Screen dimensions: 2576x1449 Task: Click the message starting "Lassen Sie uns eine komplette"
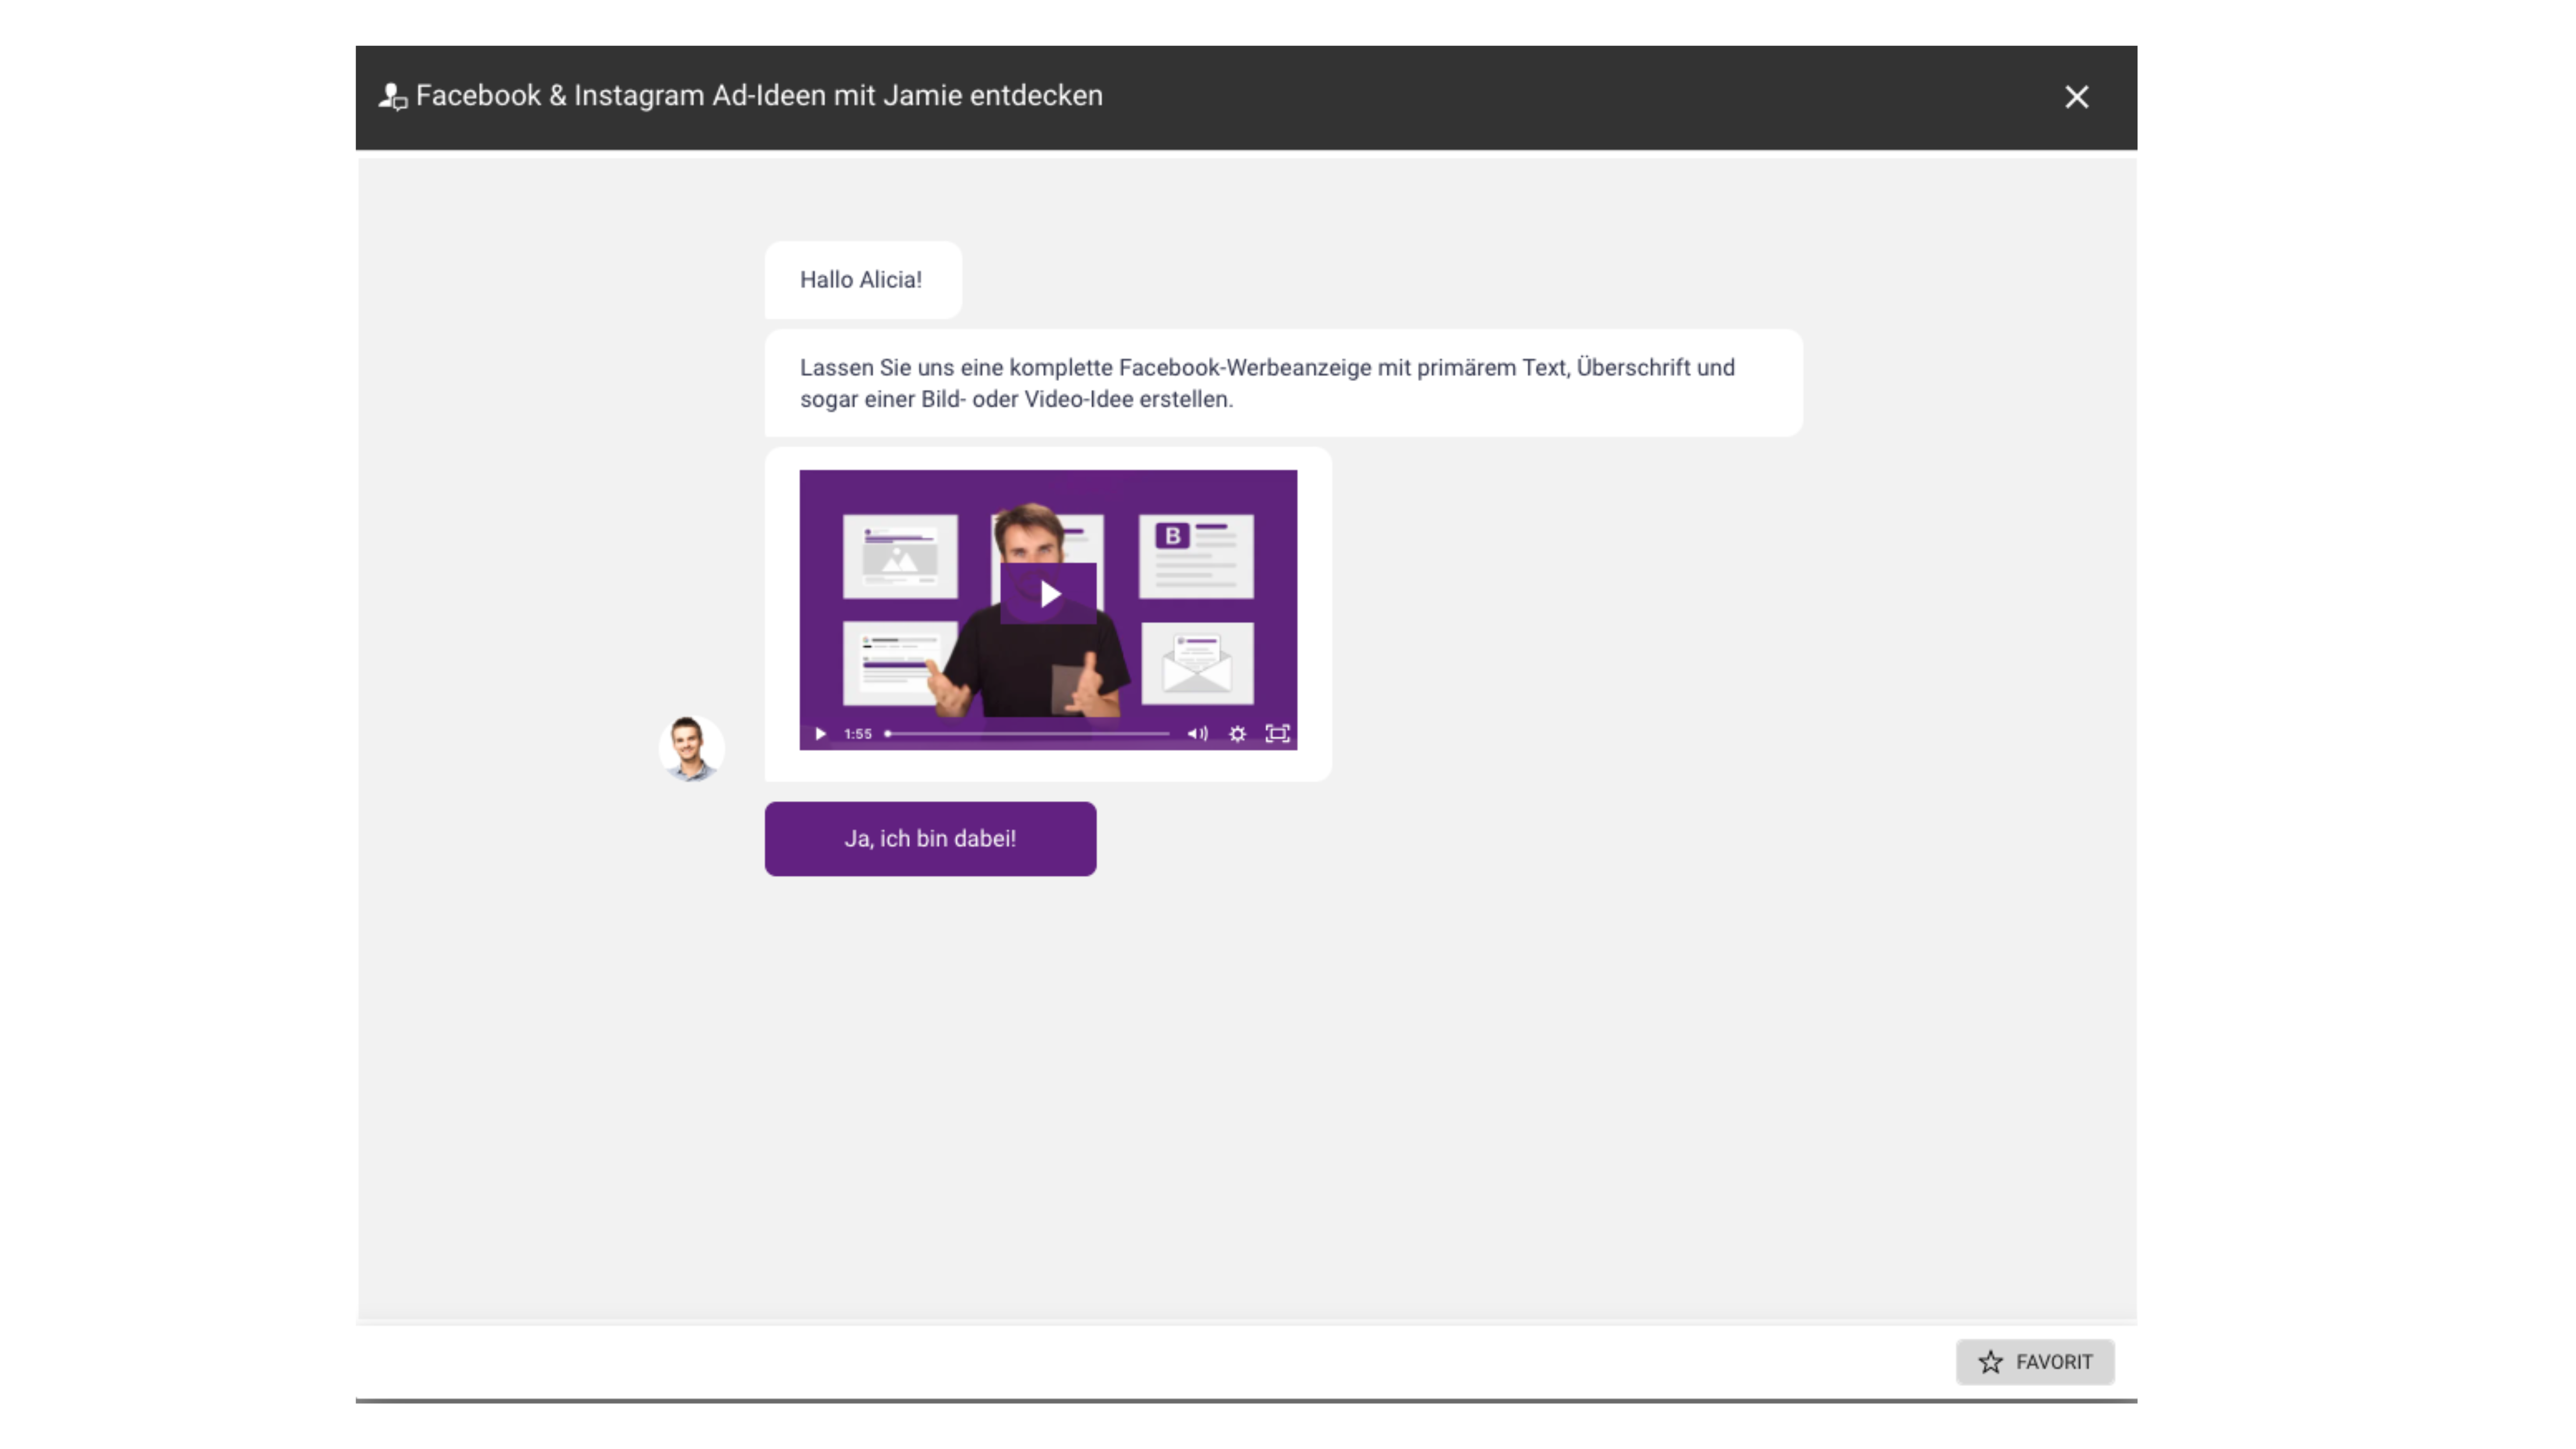[x=1283, y=383]
